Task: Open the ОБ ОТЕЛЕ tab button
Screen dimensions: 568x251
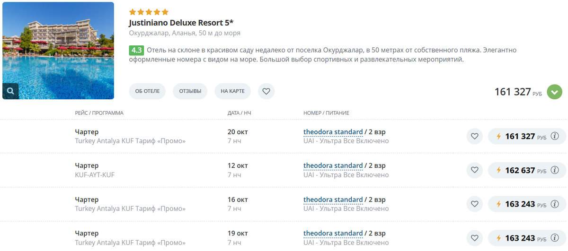Action: tap(147, 91)
